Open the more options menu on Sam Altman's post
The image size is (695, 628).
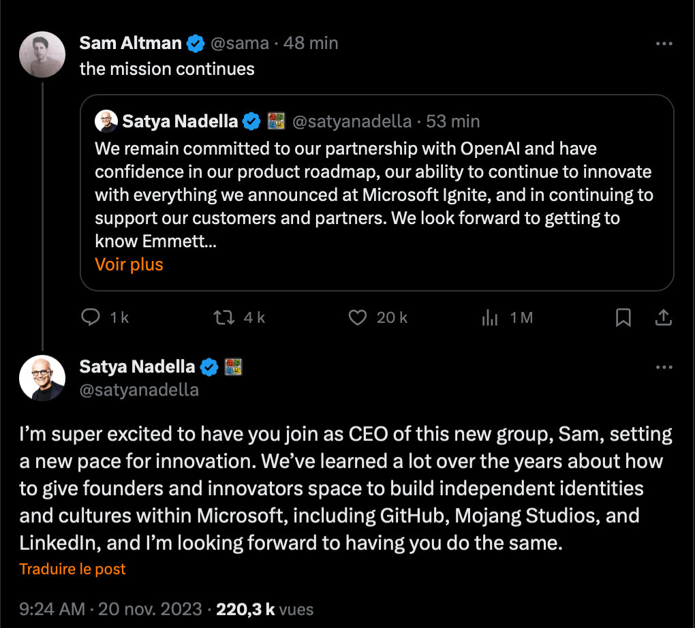664,43
